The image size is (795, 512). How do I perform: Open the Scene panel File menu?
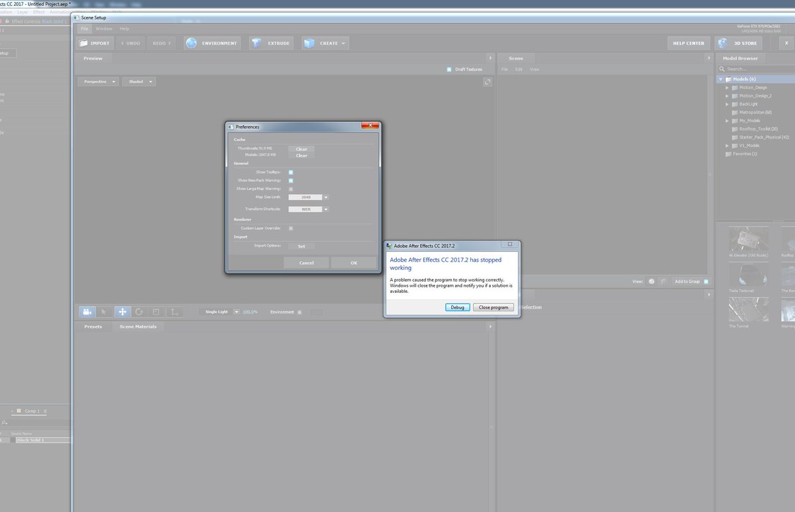tap(504, 69)
